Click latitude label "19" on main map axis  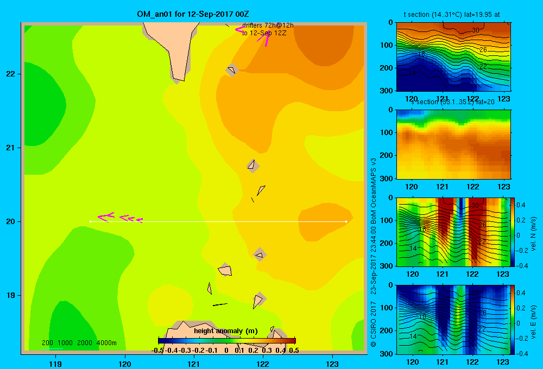[11, 295]
